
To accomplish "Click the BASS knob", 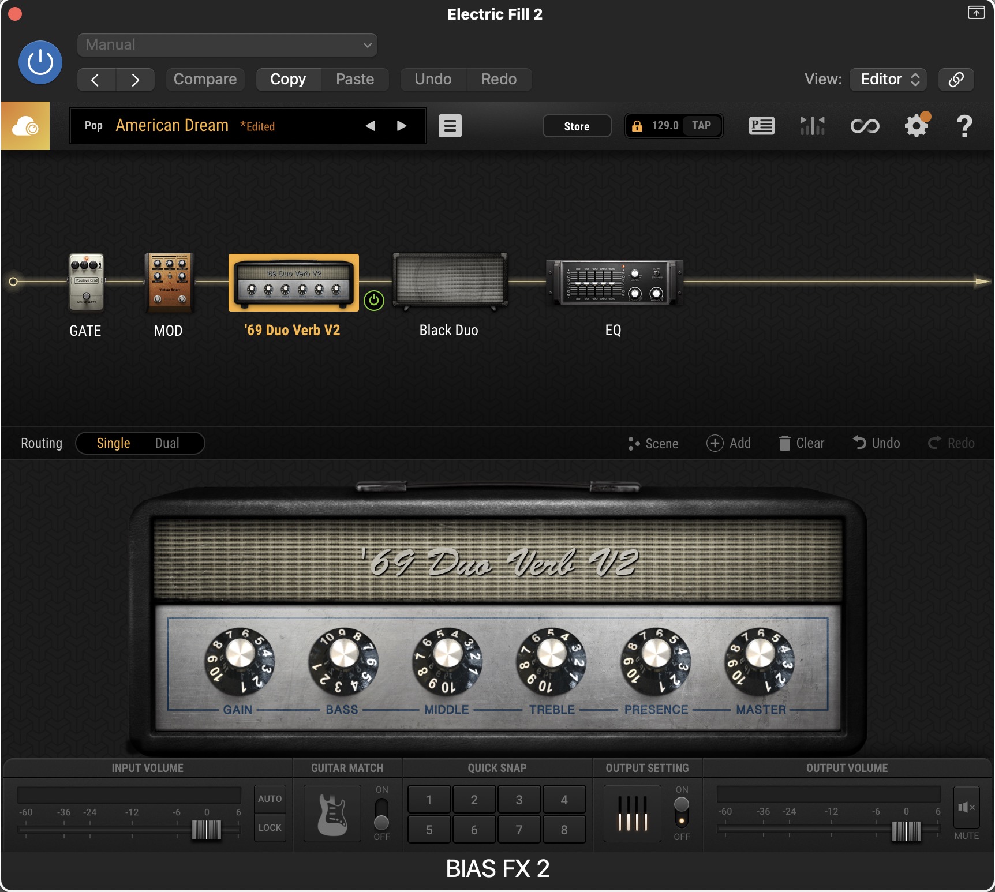I will (343, 661).
